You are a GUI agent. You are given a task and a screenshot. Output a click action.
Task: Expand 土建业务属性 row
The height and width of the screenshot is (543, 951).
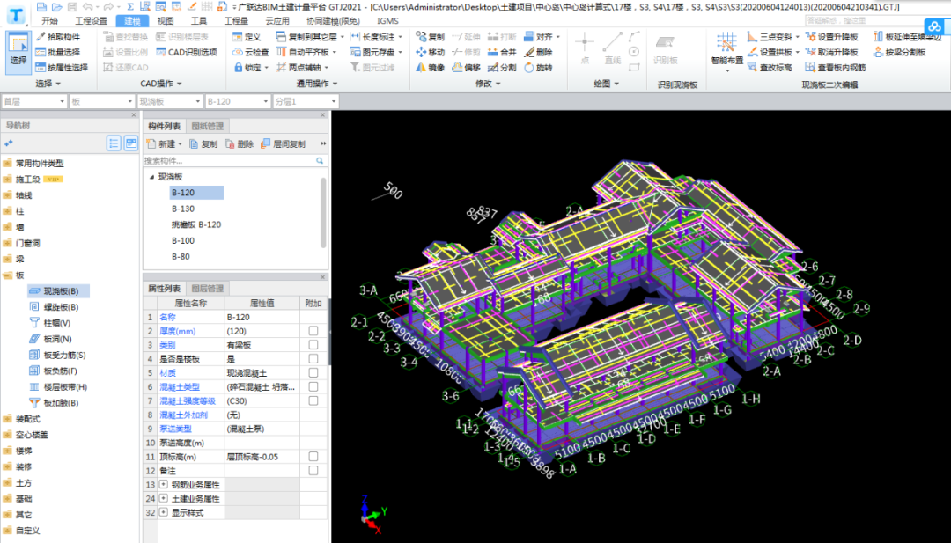click(x=163, y=498)
